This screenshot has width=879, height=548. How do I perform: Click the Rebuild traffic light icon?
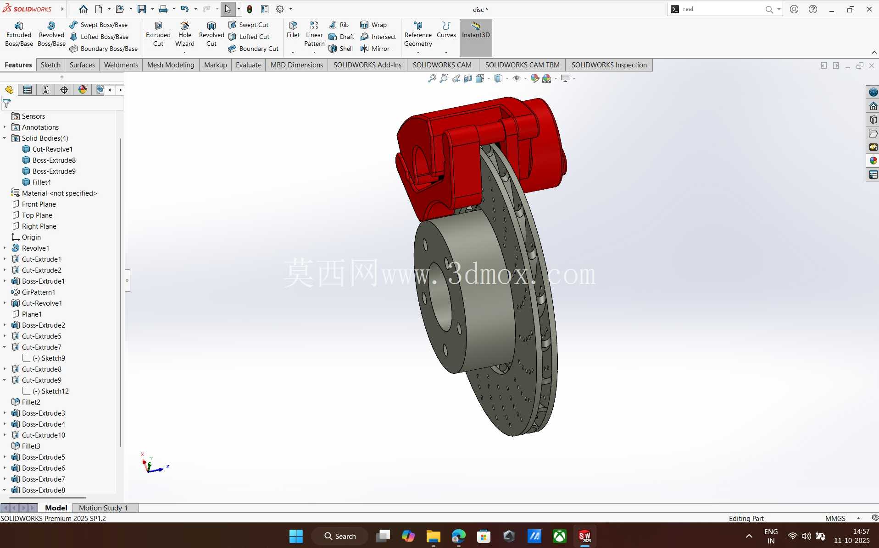(x=250, y=9)
